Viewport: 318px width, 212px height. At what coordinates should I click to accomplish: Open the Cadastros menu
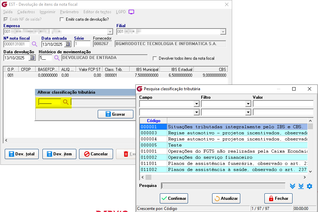point(26,12)
